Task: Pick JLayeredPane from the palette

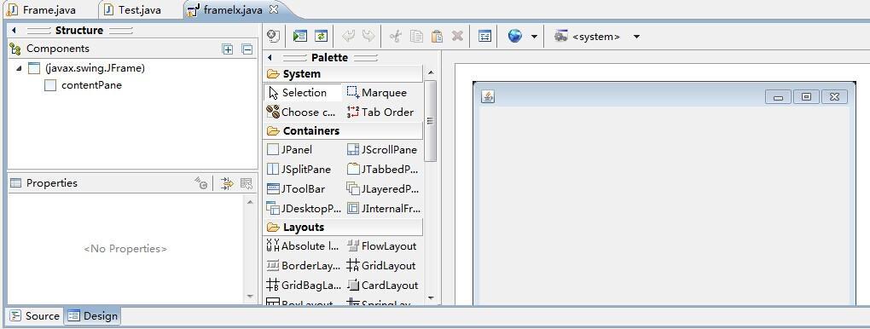Action: (383, 189)
